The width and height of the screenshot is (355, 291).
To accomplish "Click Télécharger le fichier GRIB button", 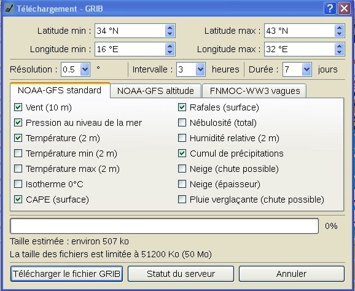I will (66, 274).
